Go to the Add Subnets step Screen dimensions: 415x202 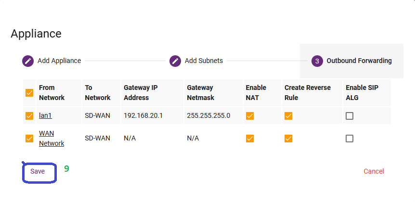[204, 61]
